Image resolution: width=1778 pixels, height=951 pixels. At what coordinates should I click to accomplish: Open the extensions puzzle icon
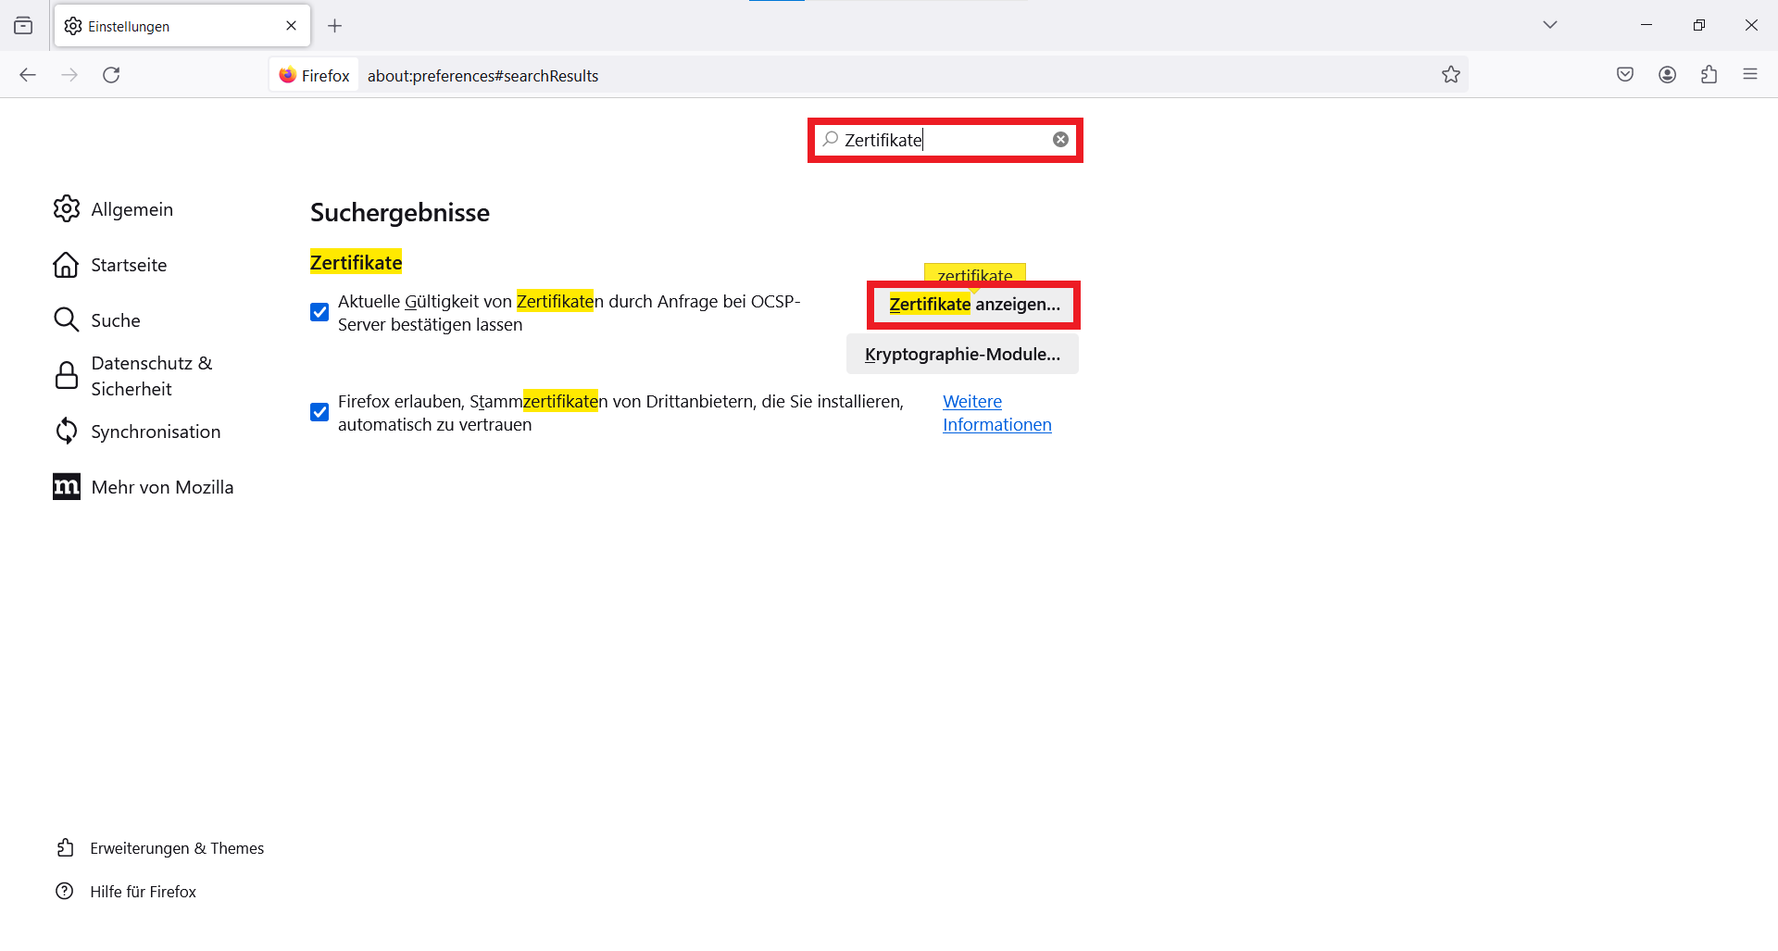[1709, 75]
